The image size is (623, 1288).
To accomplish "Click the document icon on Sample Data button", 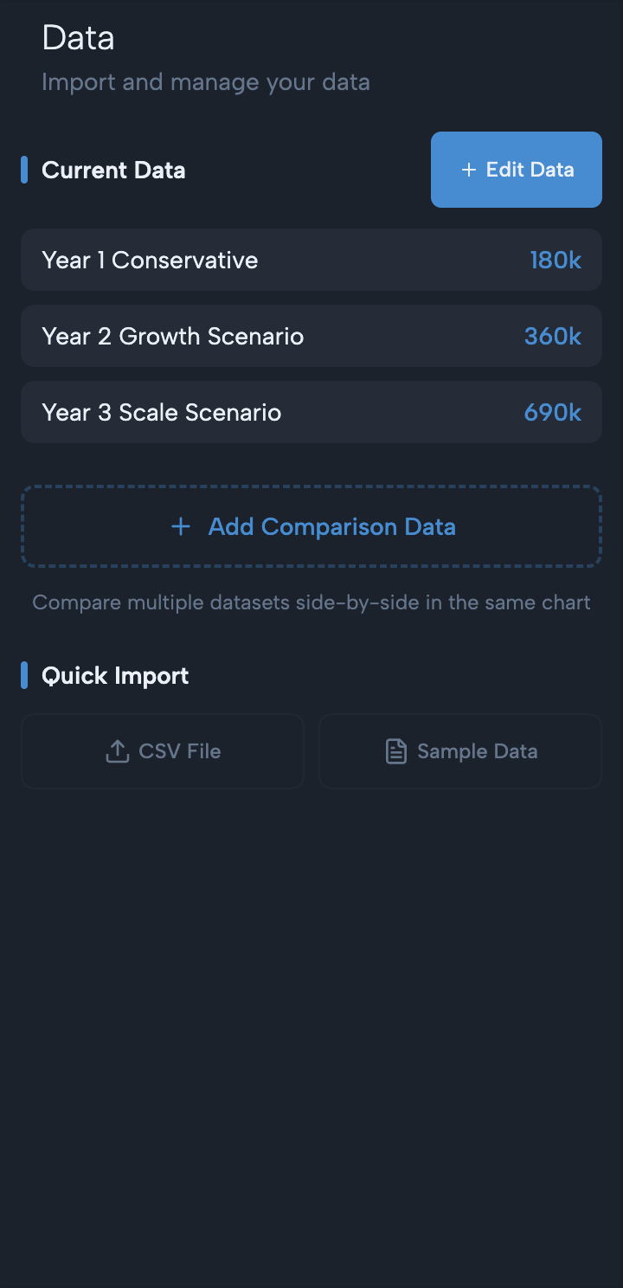I will coord(395,751).
